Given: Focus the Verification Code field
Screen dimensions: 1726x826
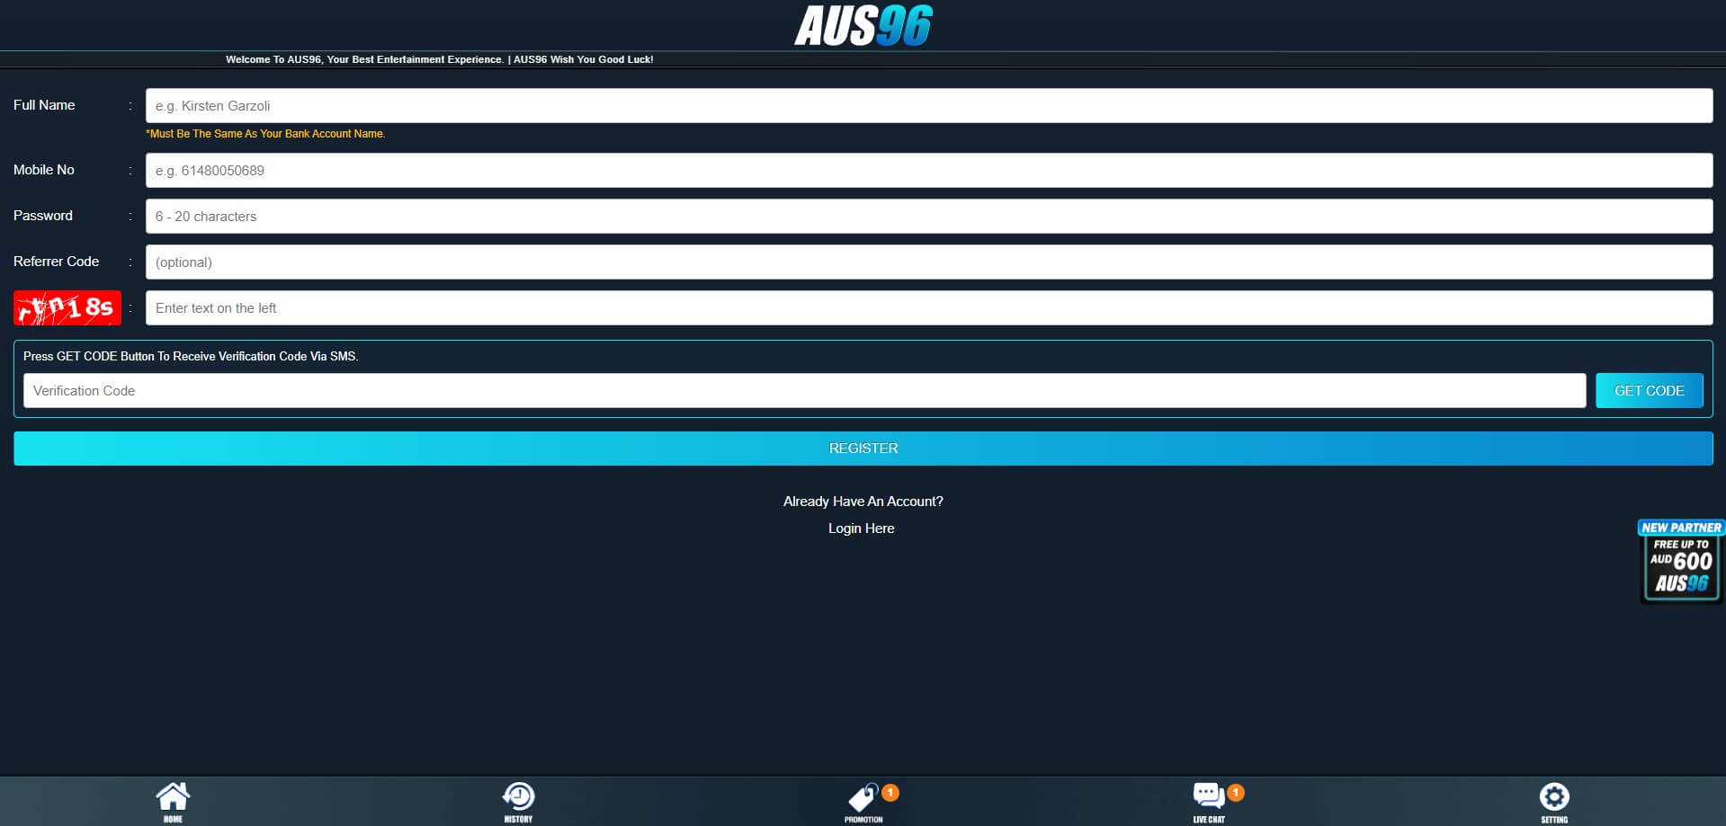Looking at the screenshot, I should (x=805, y=390).
